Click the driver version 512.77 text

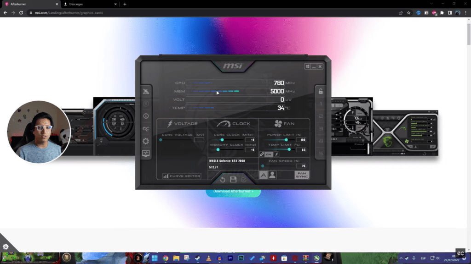213,167
